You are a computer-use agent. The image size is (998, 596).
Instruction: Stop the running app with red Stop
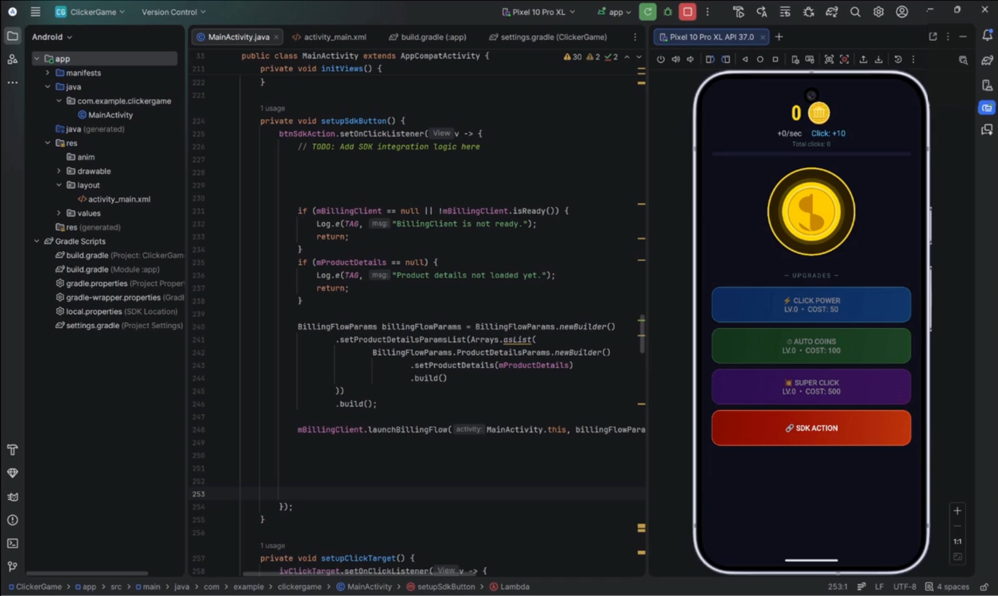(688, 12)
